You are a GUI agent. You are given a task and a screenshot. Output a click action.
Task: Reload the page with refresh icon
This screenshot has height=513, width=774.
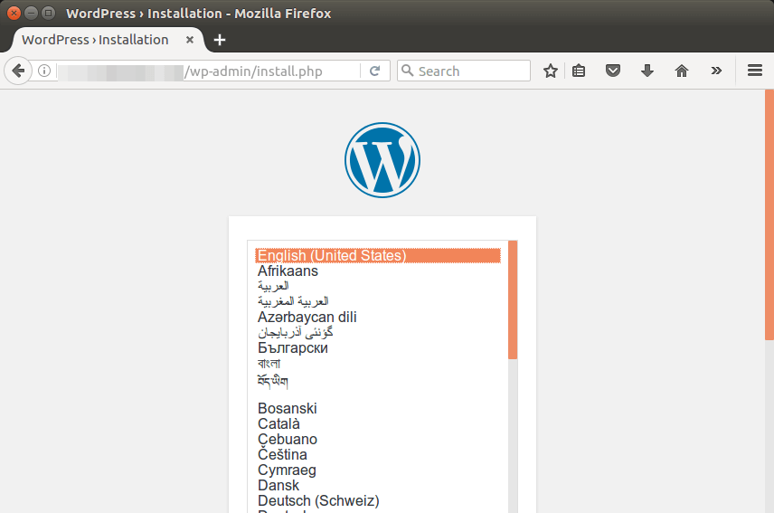click(374, 71)
